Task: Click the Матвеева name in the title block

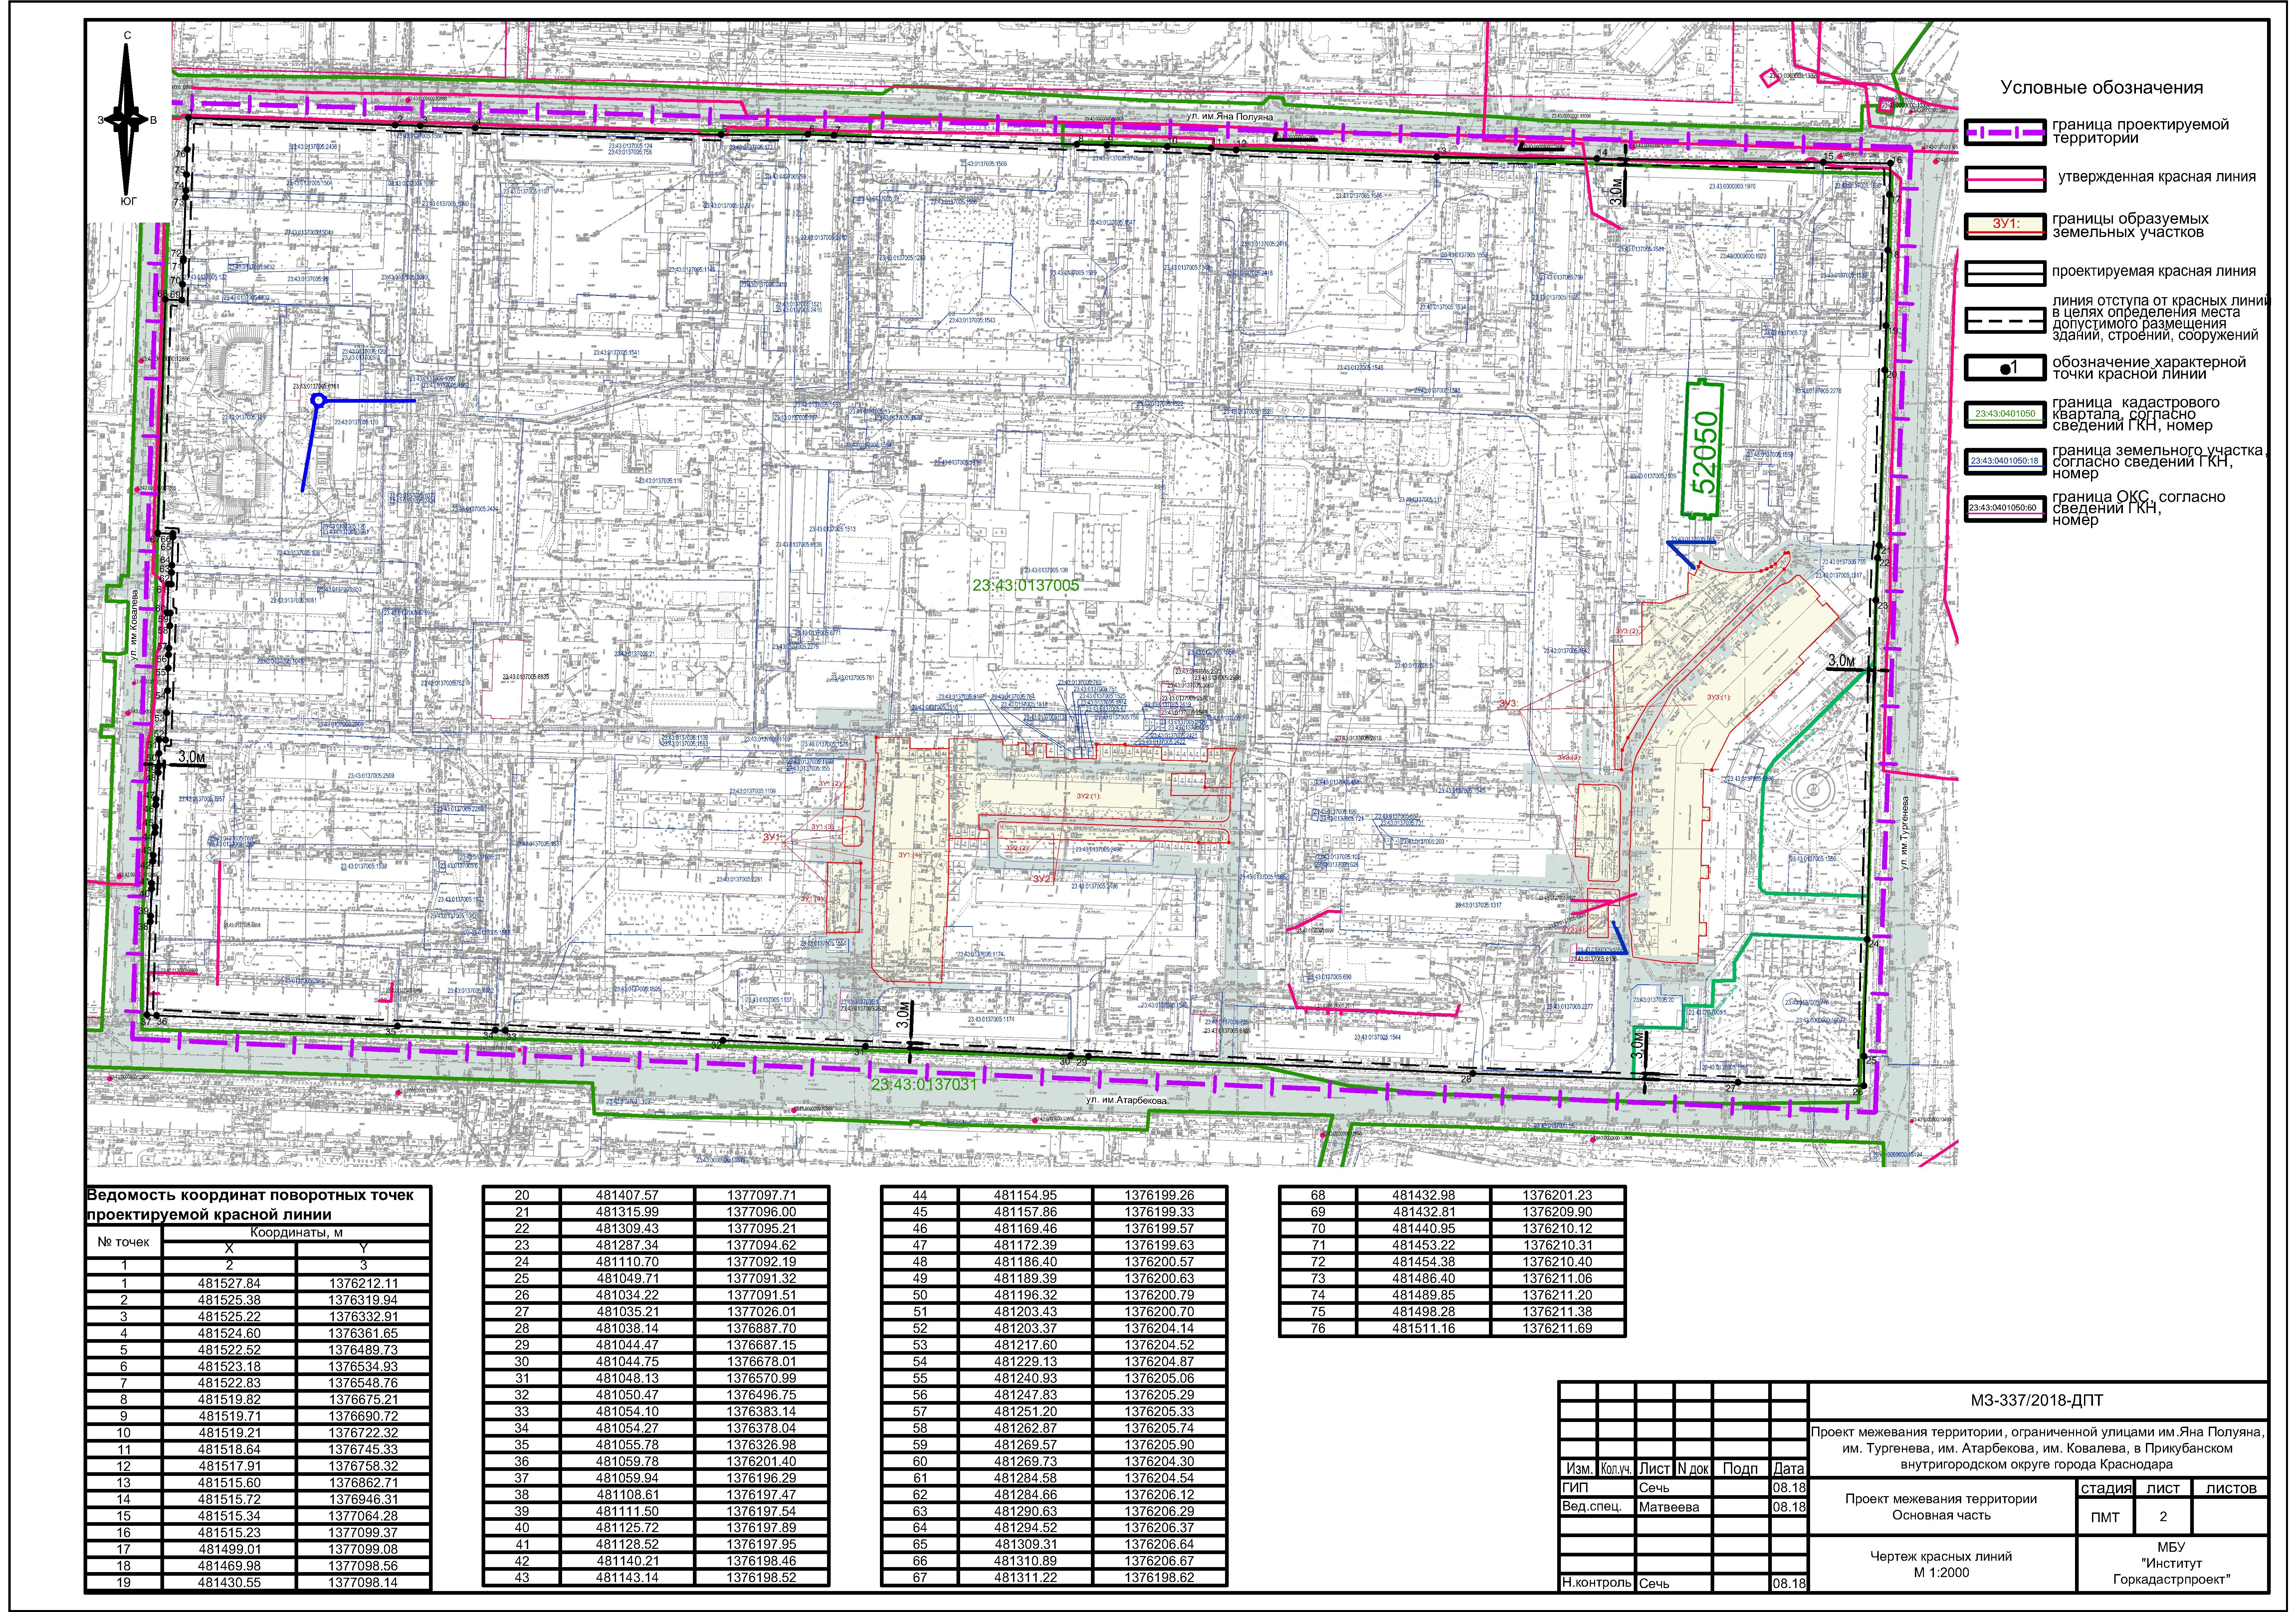Action: pyautogui.click(x=1669, y=1507)
